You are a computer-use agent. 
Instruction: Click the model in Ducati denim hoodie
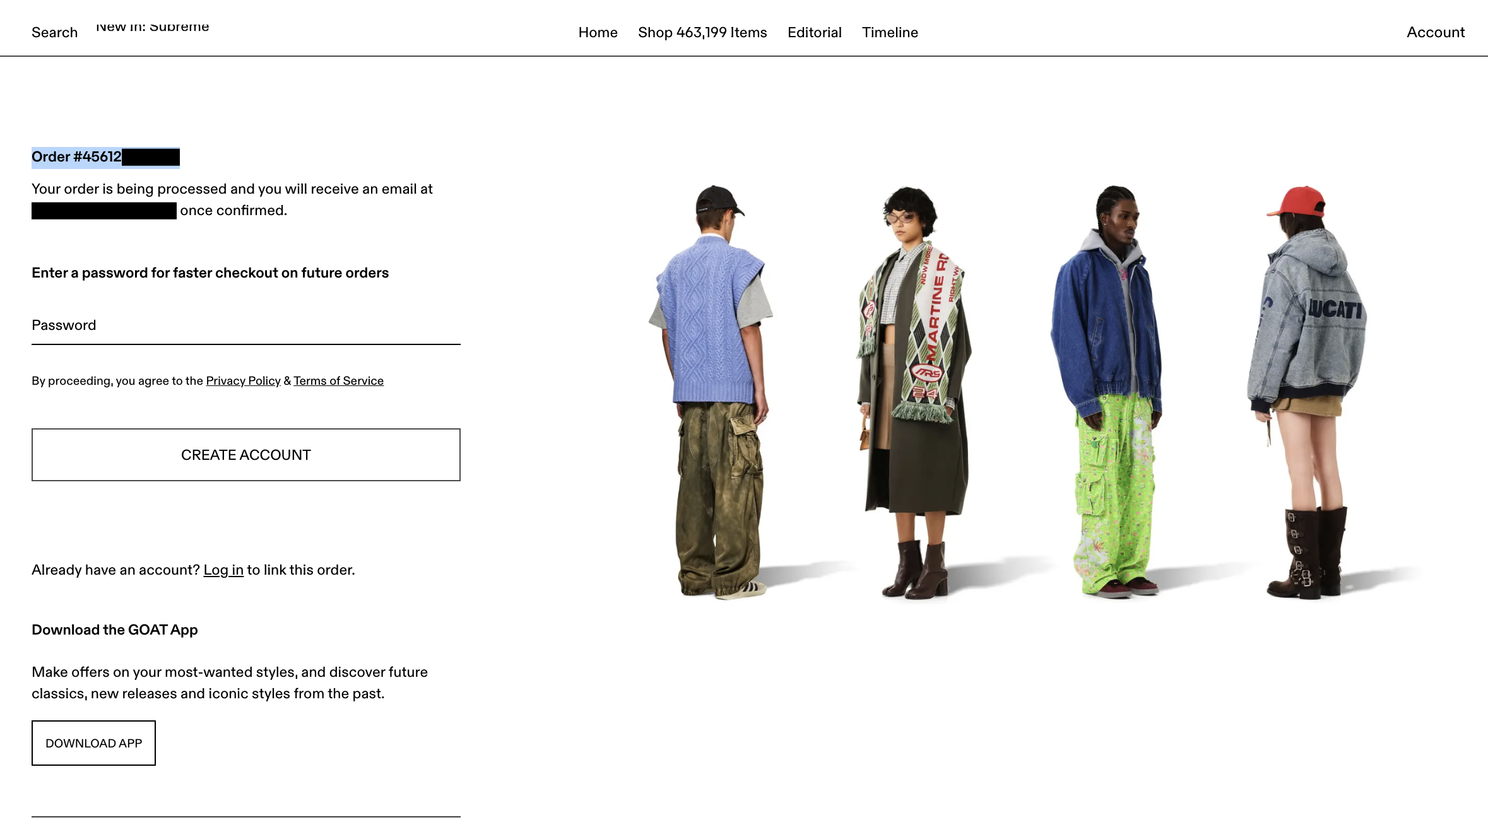pos(1306,391)
